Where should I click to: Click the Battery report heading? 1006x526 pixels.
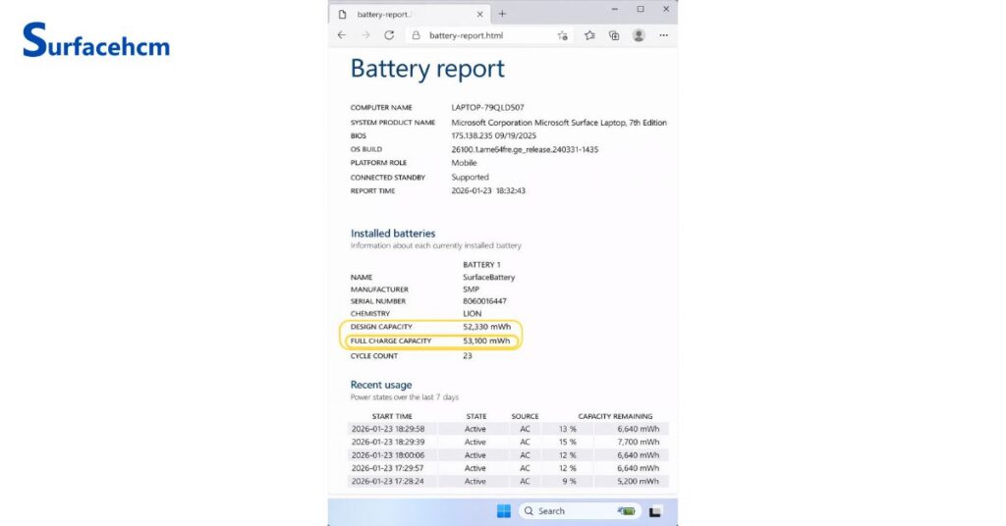click(x=427, y=70)
